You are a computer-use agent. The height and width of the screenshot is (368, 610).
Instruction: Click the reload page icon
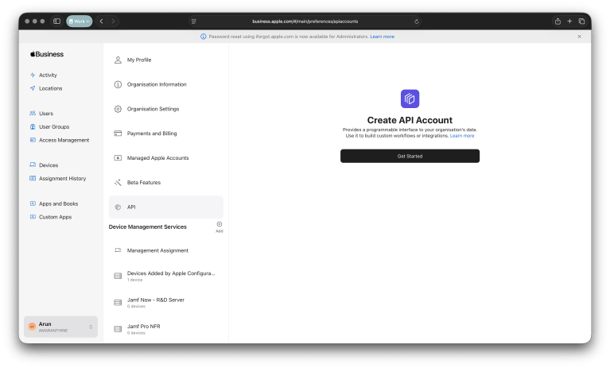coord(417,21)
